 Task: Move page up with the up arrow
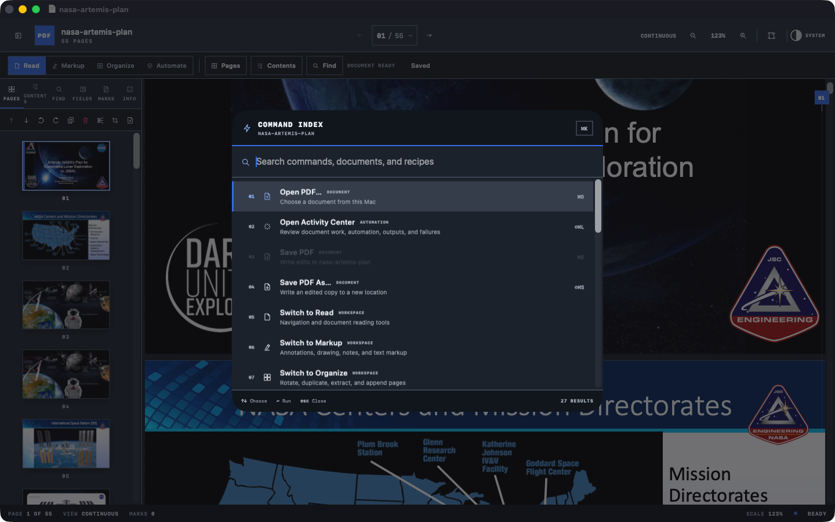pos(11,121)
